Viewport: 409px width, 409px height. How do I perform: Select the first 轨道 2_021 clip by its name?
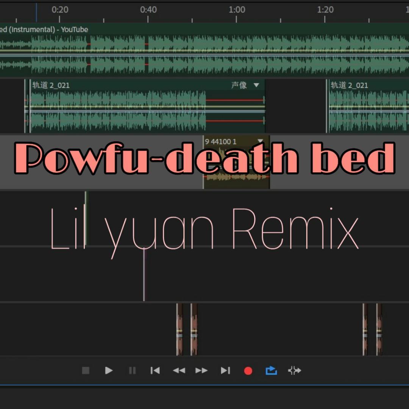point(51,85)
